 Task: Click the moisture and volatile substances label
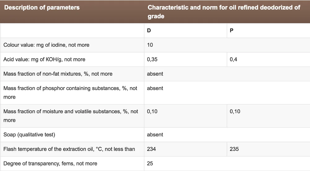click(x=71, y=116)
